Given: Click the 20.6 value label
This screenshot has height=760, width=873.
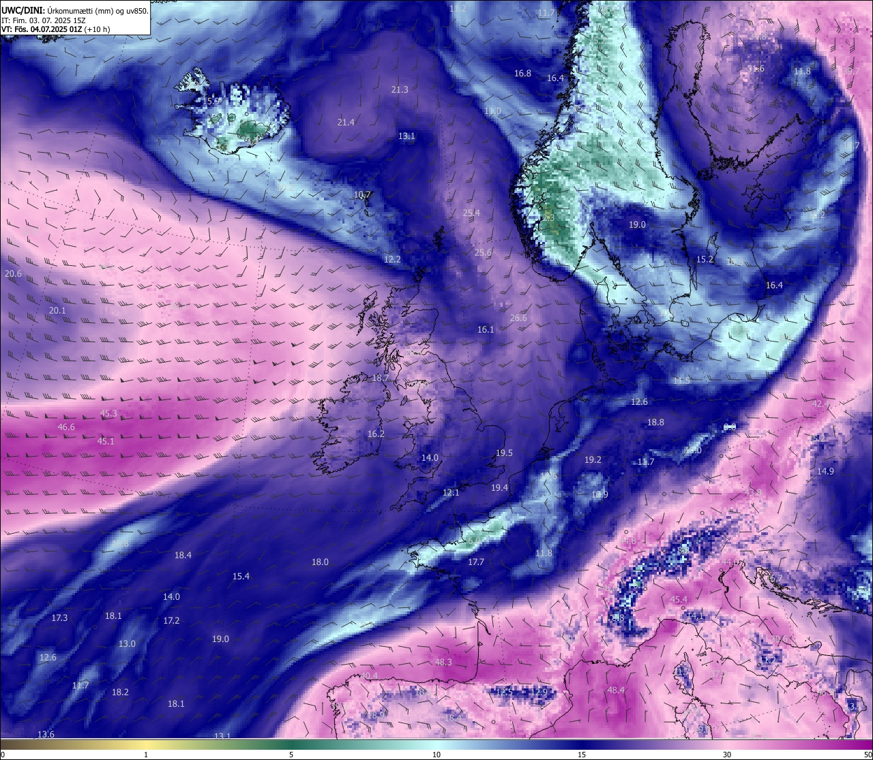Looking at the screenshot, I should coord(13,274).
